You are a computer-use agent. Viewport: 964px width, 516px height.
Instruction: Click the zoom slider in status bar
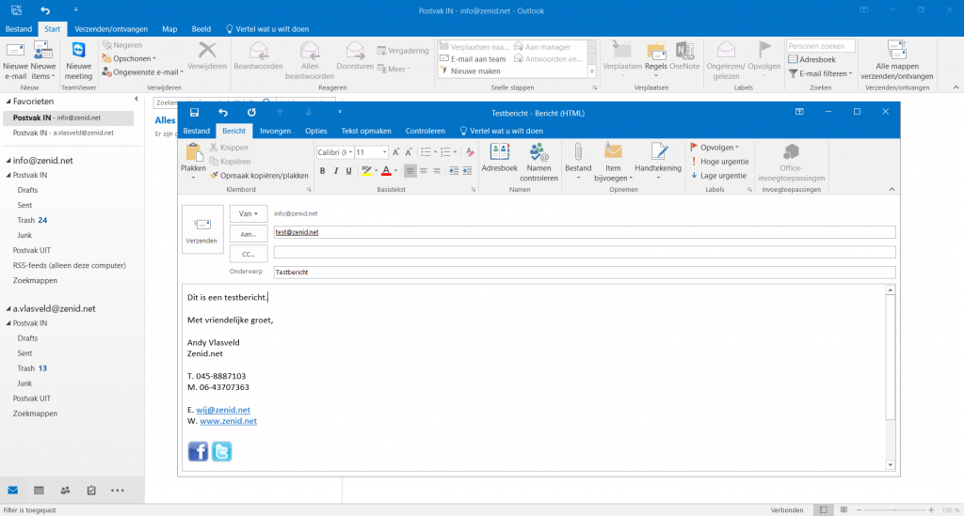(895, 509)
